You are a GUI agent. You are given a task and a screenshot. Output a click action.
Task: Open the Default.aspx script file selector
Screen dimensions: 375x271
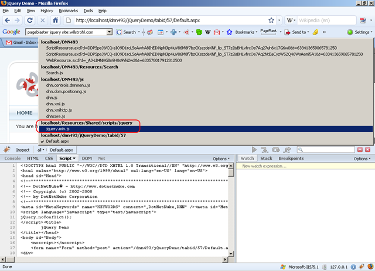62,150
